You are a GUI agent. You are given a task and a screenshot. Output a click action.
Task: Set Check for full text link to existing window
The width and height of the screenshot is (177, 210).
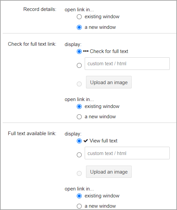pyautogui.click(x=79, y=107)
